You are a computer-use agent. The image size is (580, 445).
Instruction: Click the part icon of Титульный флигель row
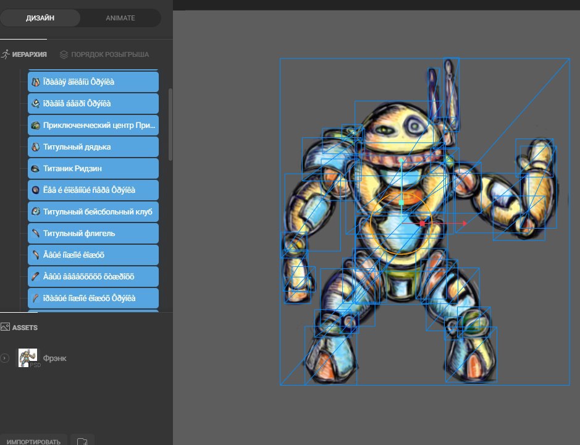click(x=35, y=233)
